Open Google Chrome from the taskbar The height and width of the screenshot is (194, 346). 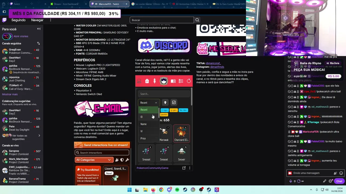tap(161, 190)
